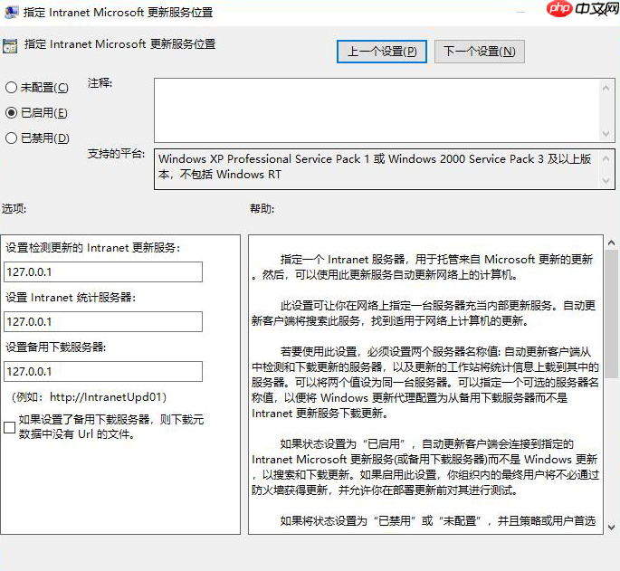Click the 下一个设置(N) button

pos(479,52)
